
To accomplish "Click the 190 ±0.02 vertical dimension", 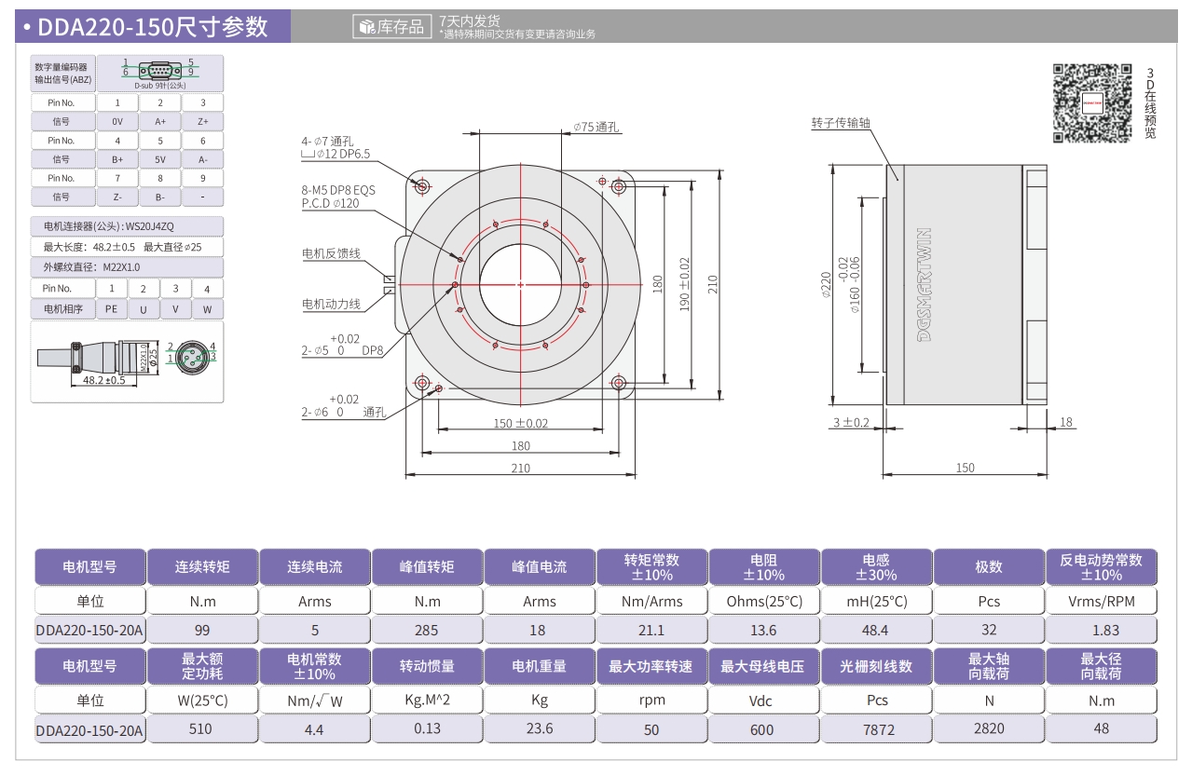I will pos(685,284).
